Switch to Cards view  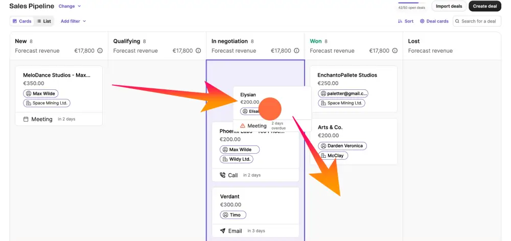tap(21, 21)
